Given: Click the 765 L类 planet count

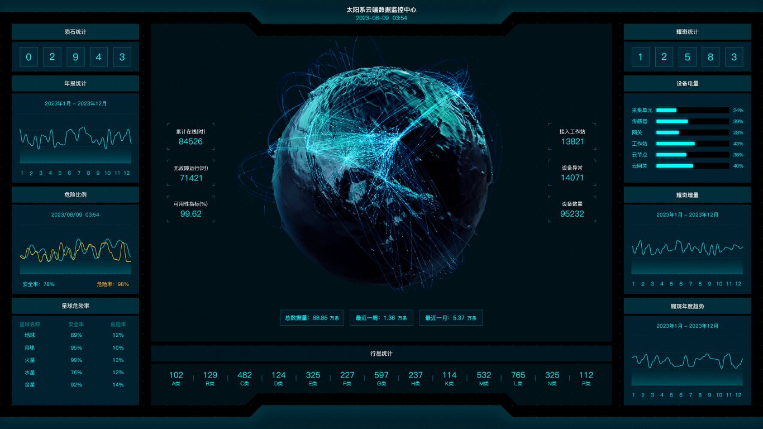Looking at the screenshot, I should 518,378.
